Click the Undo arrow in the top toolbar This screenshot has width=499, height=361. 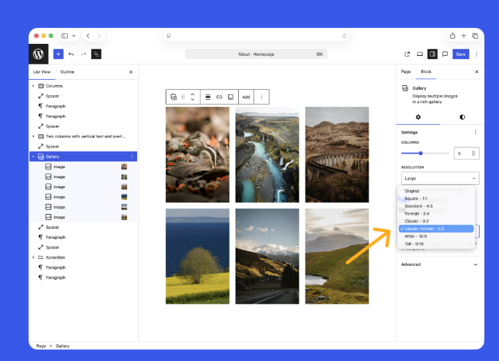tap(71, 54)
